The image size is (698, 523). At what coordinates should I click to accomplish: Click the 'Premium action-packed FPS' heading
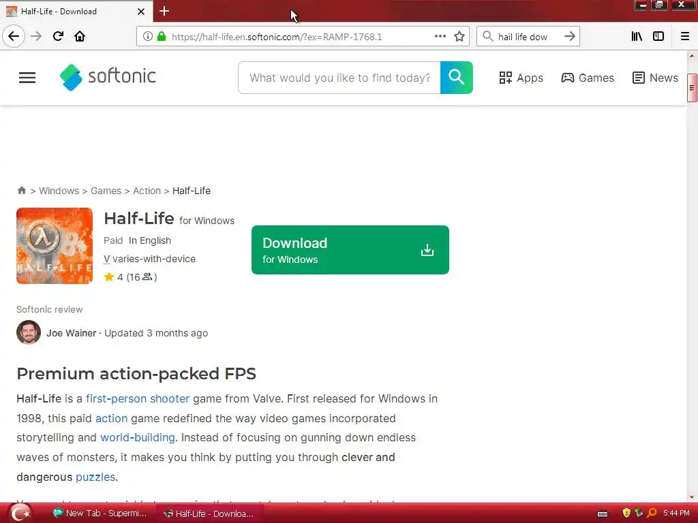click(136, 374)
